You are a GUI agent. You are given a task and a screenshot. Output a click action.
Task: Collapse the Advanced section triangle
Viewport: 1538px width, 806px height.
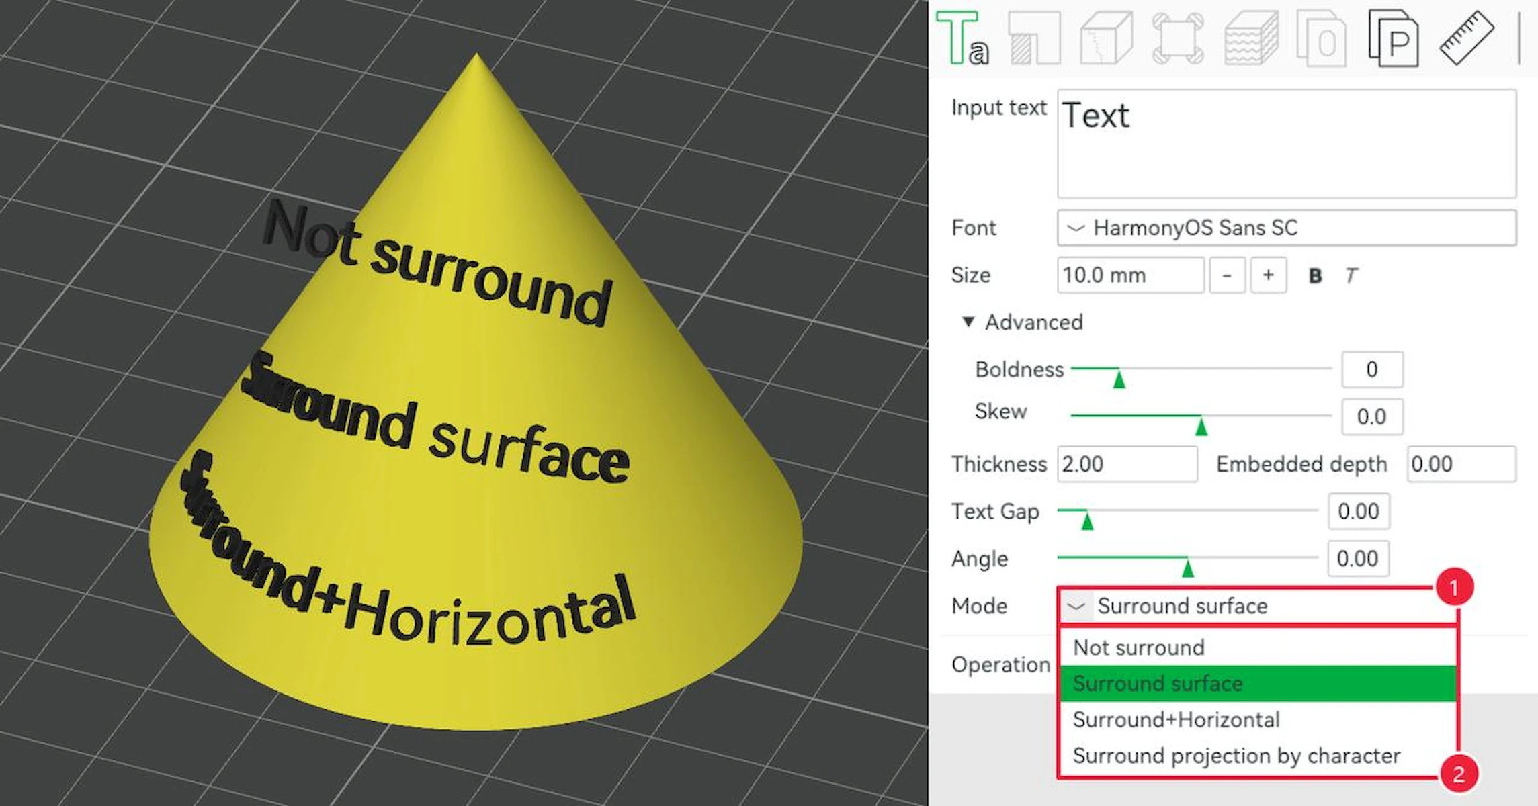[x=968, y=322]
